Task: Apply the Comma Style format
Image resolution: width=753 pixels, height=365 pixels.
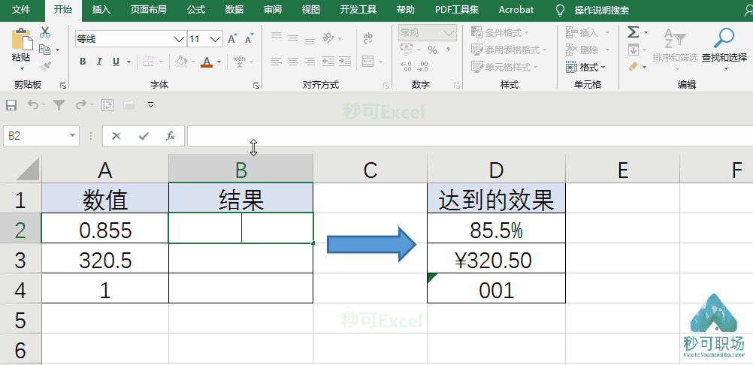Action: click(x=448, y=49)
